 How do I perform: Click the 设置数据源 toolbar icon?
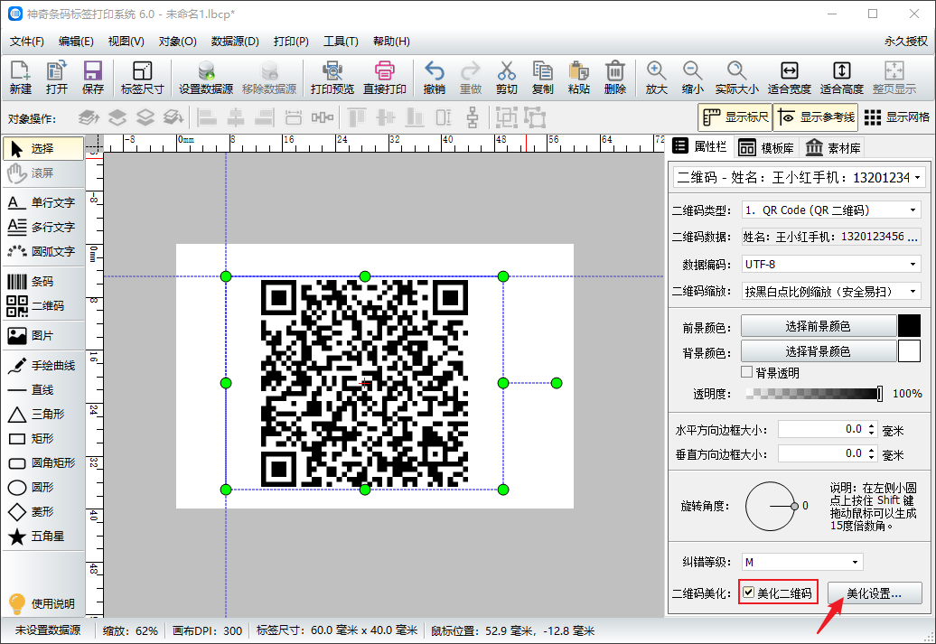206,78
